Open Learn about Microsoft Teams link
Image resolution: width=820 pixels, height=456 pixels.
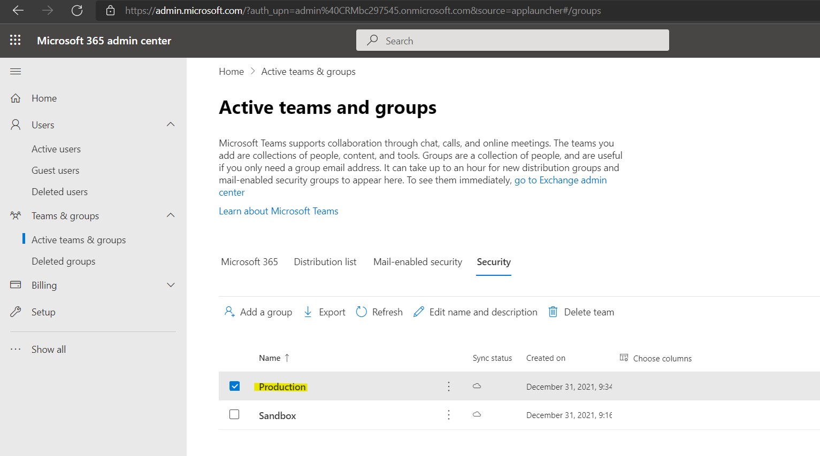click(x=279, y=211)
